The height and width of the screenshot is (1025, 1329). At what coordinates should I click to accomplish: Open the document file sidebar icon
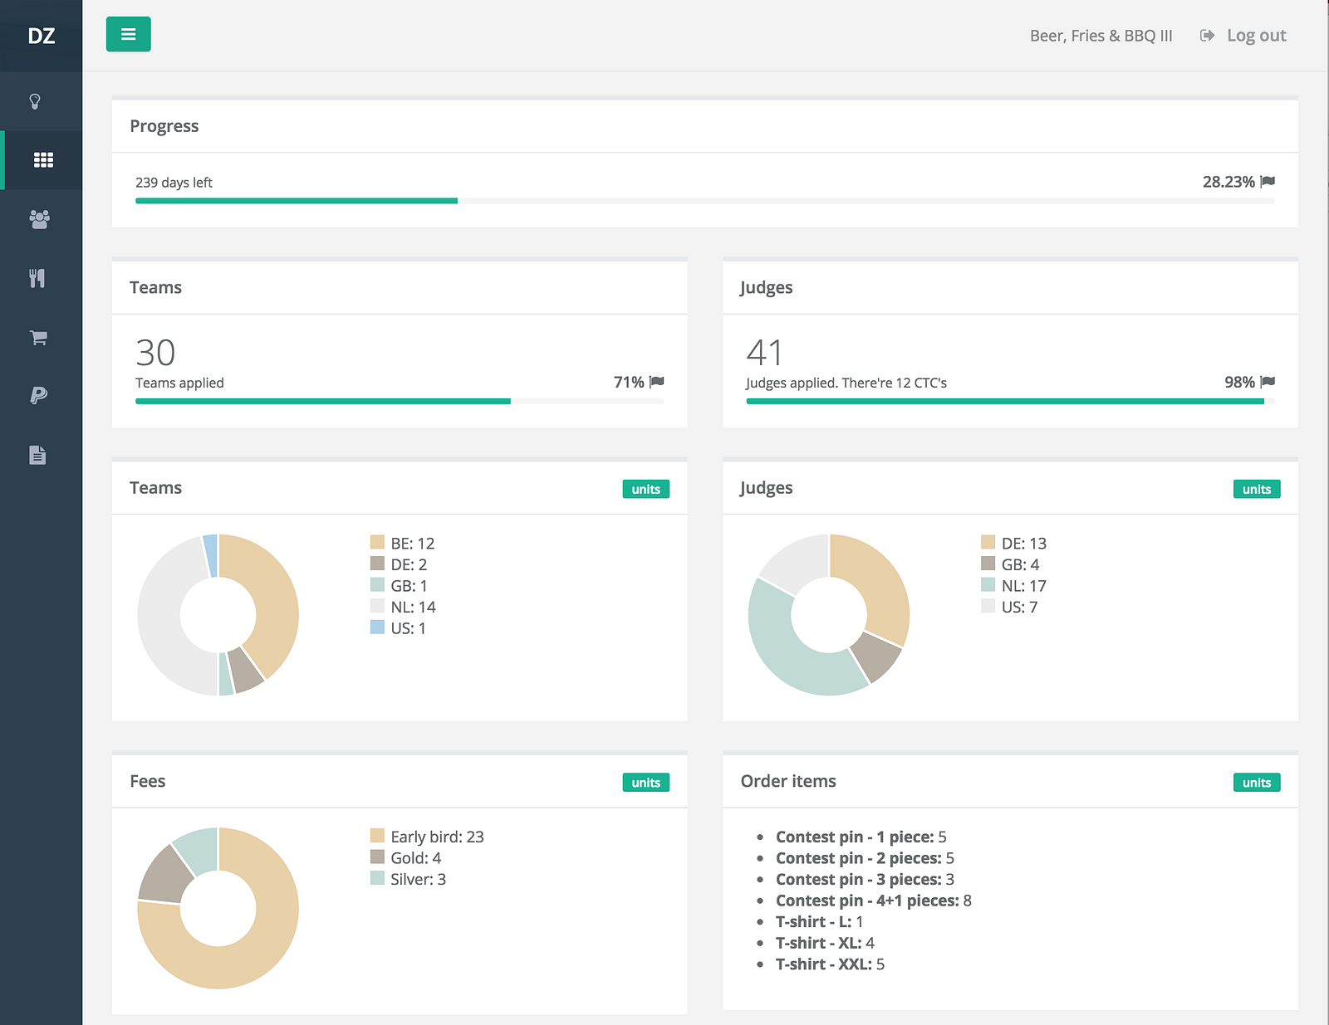[x=37, y=455]
